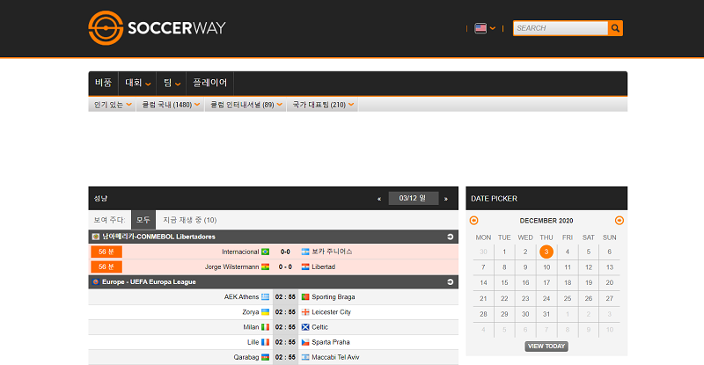This screenshot has height=365, width=704.
Task: Select December 1 in calendar
Action: click(x=504, y=252)
